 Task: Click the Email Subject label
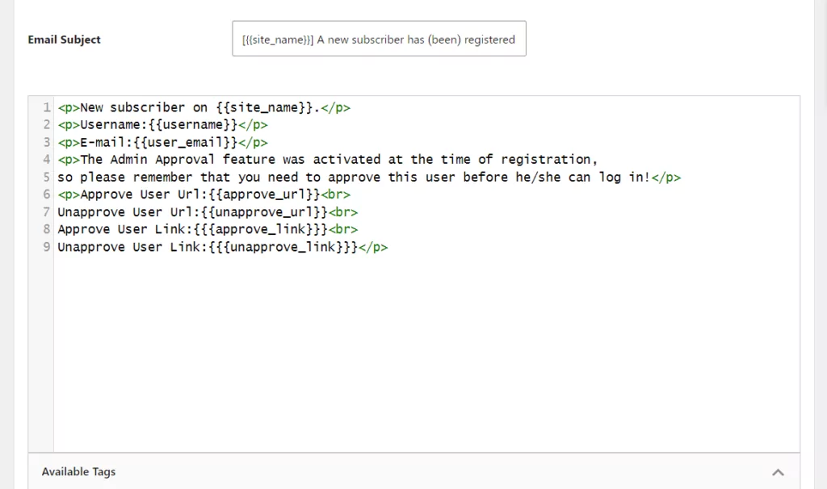tap(64, 40)
